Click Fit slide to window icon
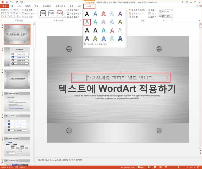Image resolution: width=202 pixels, height=169 pixels. pyautogui.click(x=198, y=167)
